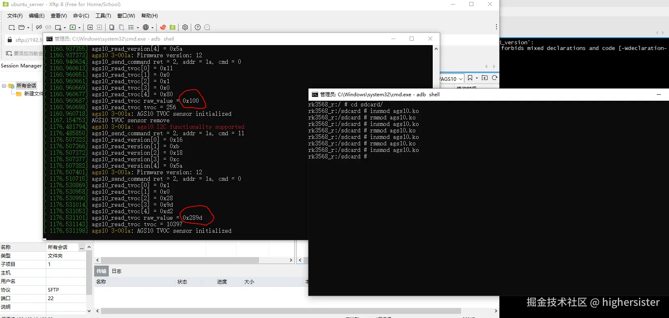The width and height of the screenshot is (669, 318).
Task: Expand the Open folder toolbar dropdown arrow
Action: coord(28,28)
